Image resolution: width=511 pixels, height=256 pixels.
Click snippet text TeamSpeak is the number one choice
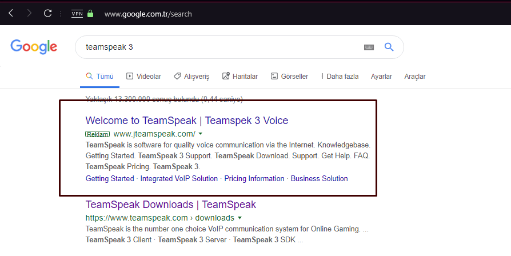(x=227, y=229)
